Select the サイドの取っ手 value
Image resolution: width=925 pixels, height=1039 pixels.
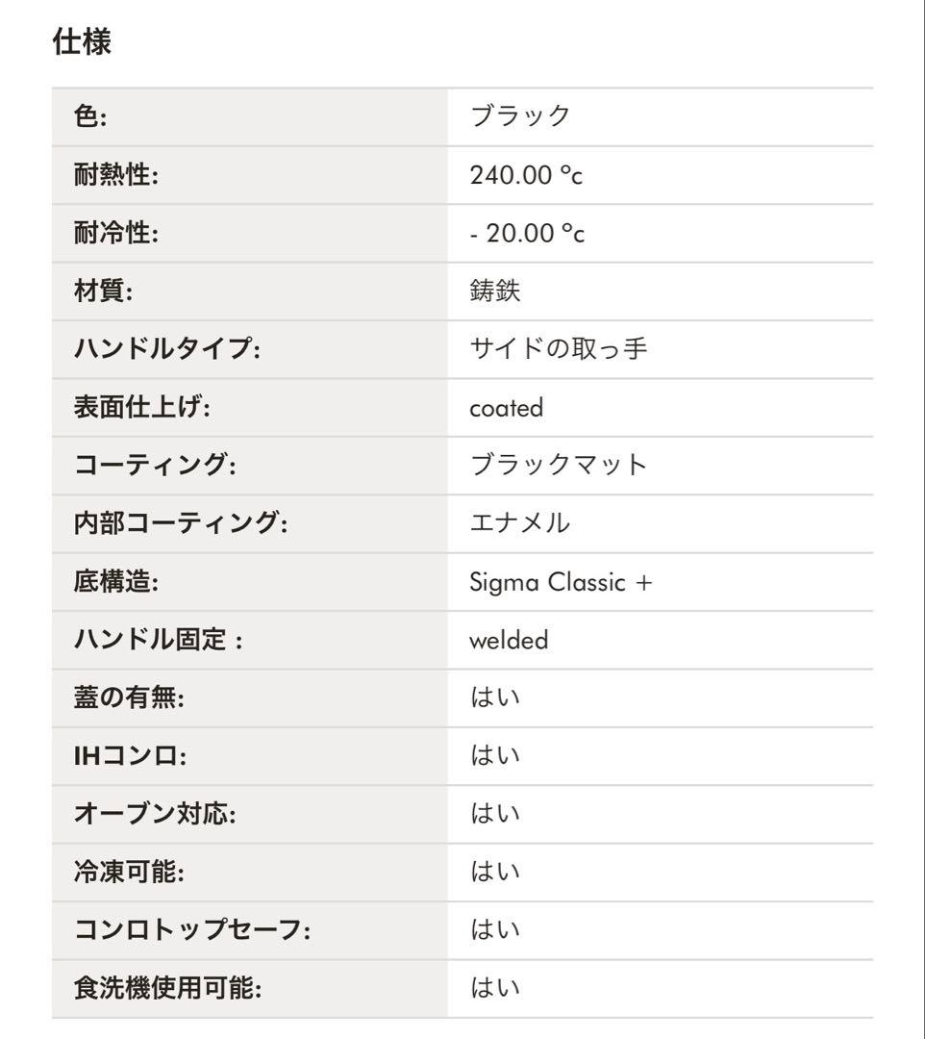pyautogui.click(x=558, y=349)
